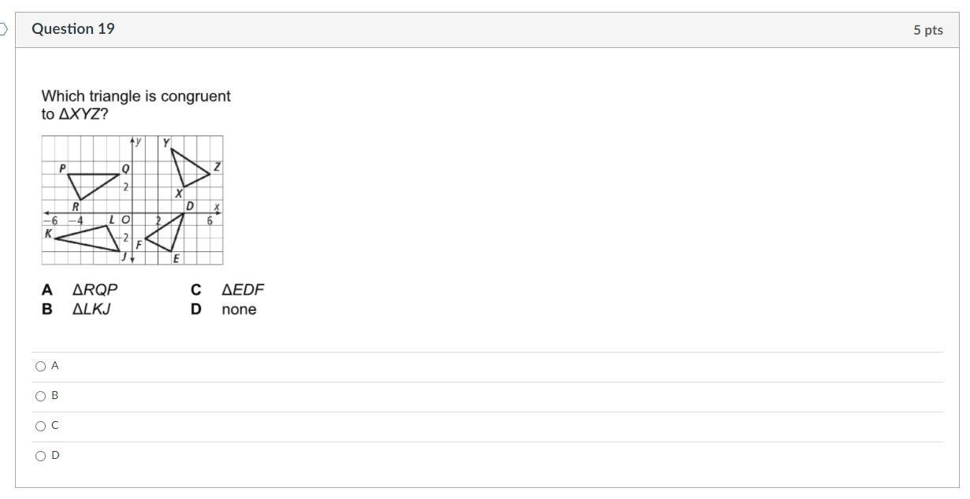Flag Question 19 using the flag icon

(x=3, y=30)
